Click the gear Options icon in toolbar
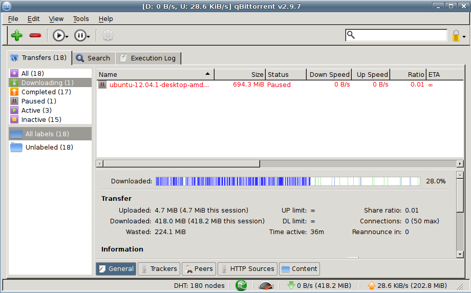Image resolution: width=471 pixels, height=293 pixels. point(108,35)
